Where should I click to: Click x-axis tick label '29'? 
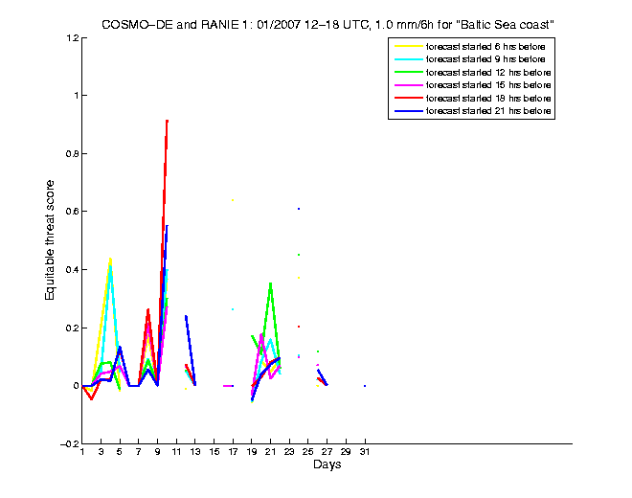pos(346,452)
